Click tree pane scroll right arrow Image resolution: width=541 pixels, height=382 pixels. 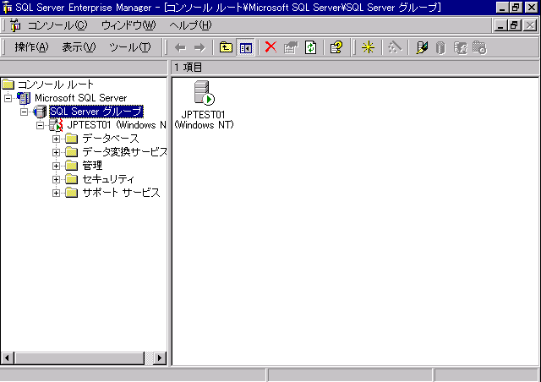(159, 357)
